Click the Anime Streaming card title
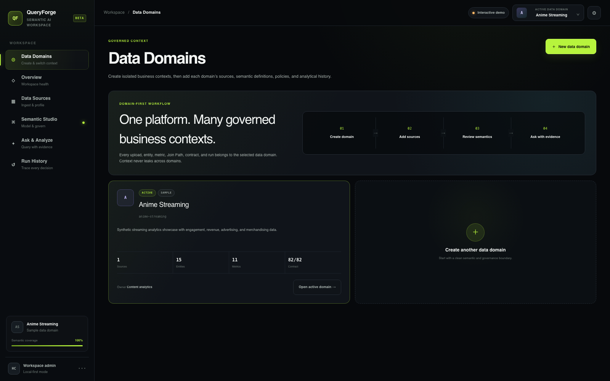Image resolution: width=610 pixels, height=381 pixels. pyautogui.click(x=164, y=205)
